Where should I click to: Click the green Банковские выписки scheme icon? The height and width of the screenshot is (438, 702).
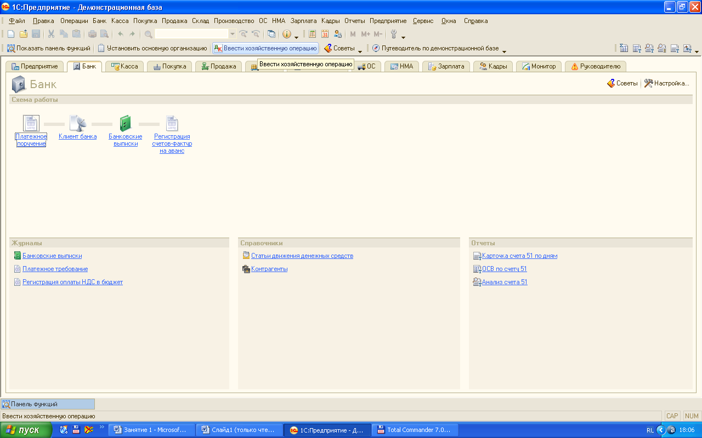pos(126,123)
